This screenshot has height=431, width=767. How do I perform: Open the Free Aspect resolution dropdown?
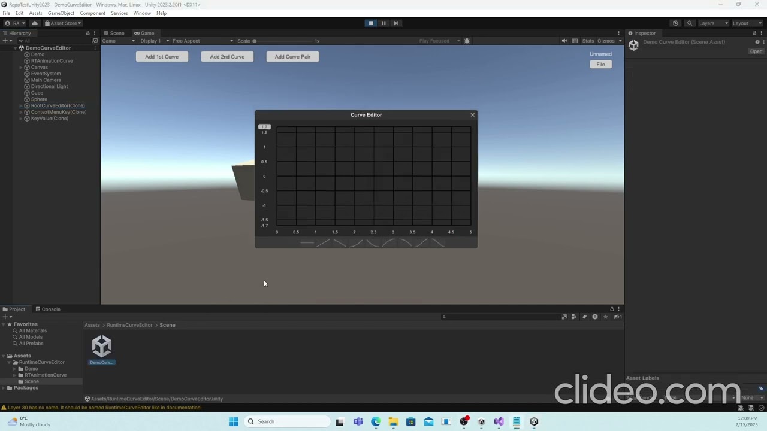[x=201, y=41]
